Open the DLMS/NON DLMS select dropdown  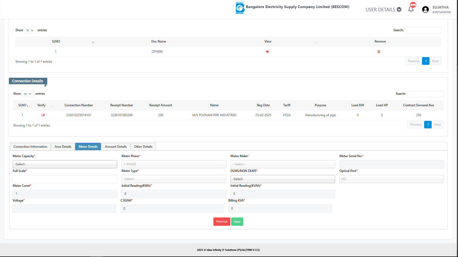click(x=282, y=179)
